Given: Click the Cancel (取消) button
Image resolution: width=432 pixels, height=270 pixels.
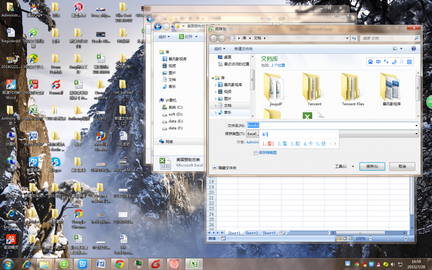Looking at the screenshot, I should (402, 166).
